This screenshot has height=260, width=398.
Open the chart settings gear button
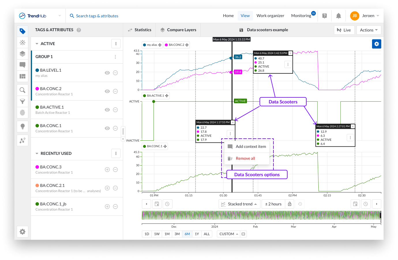pos(376,44)
